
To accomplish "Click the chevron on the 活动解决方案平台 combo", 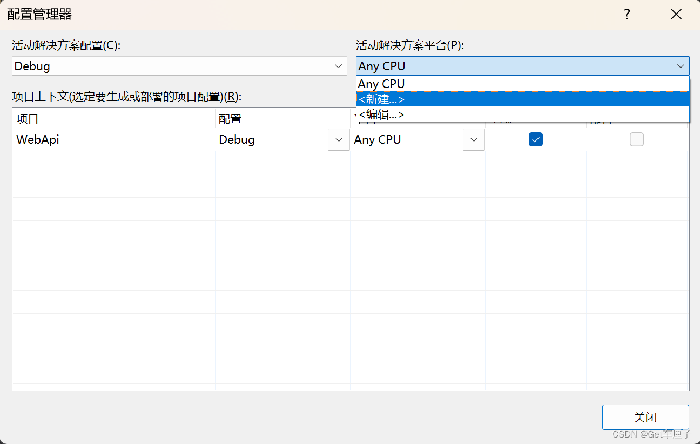I will (x=681, y=66).
